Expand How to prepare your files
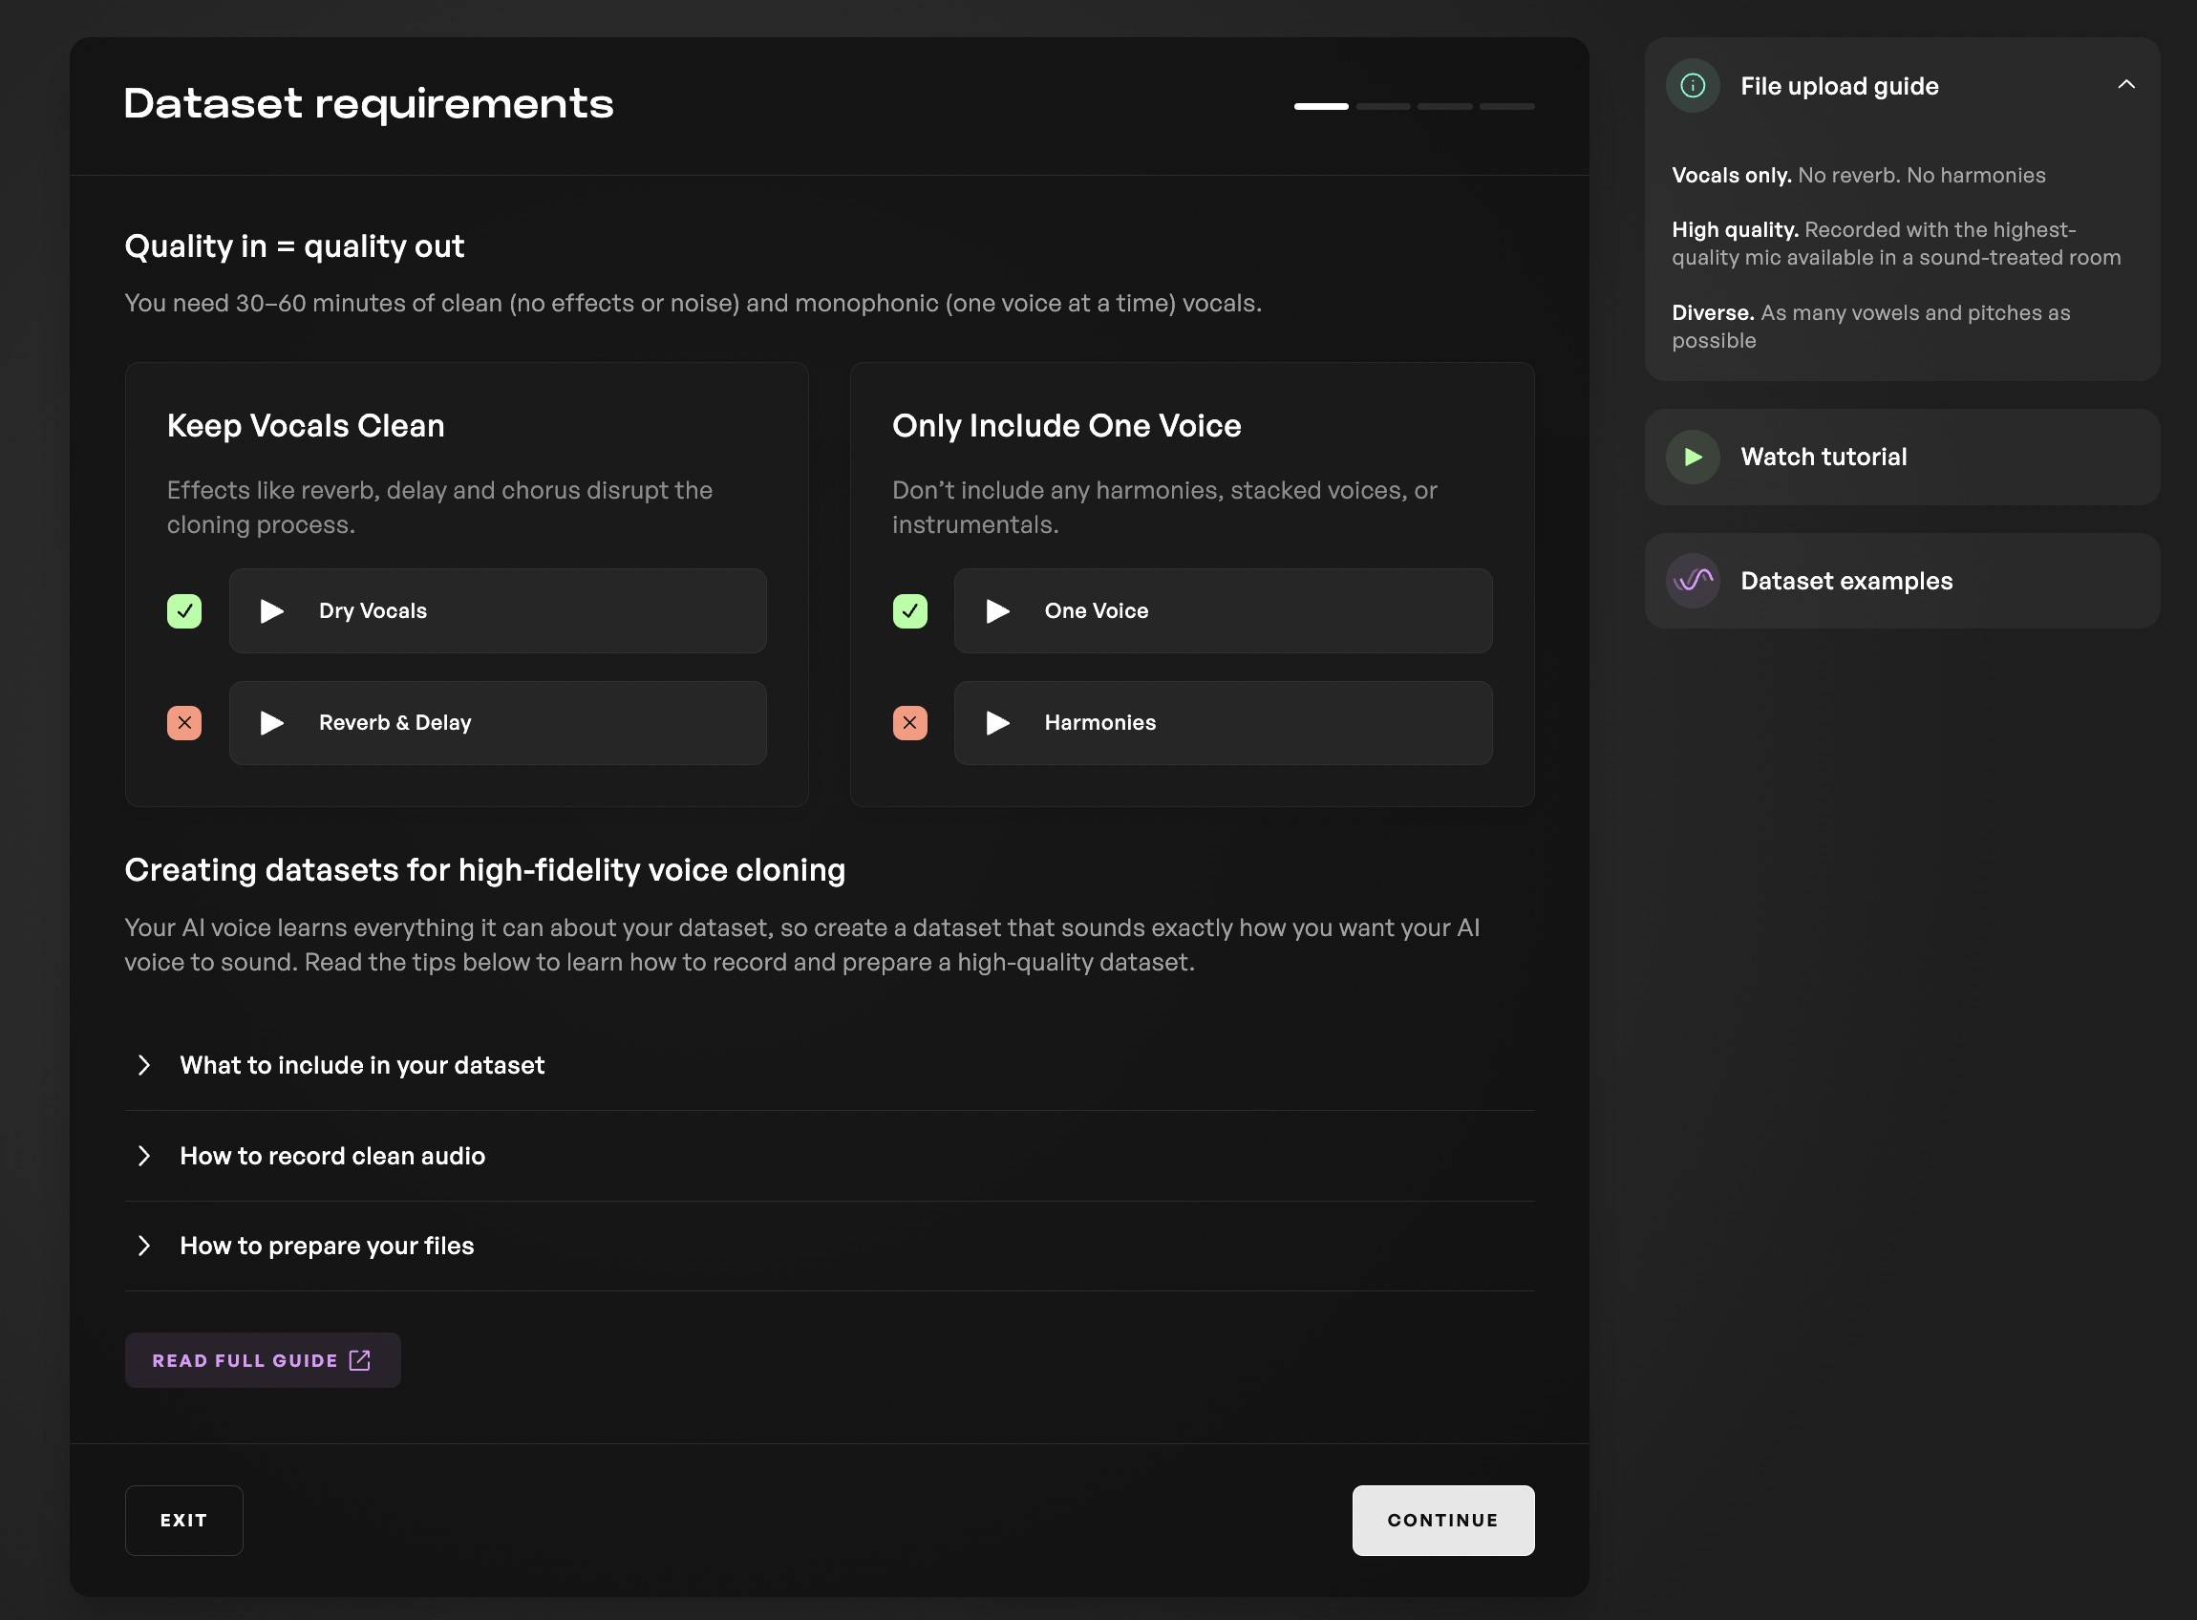 tap(327, 1246)
